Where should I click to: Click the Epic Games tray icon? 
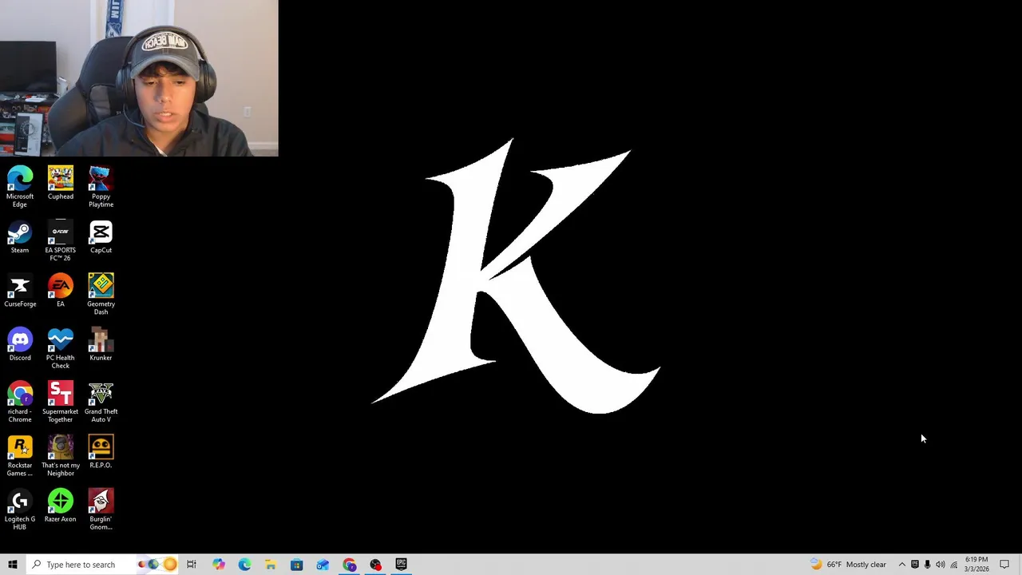[915, 565]
